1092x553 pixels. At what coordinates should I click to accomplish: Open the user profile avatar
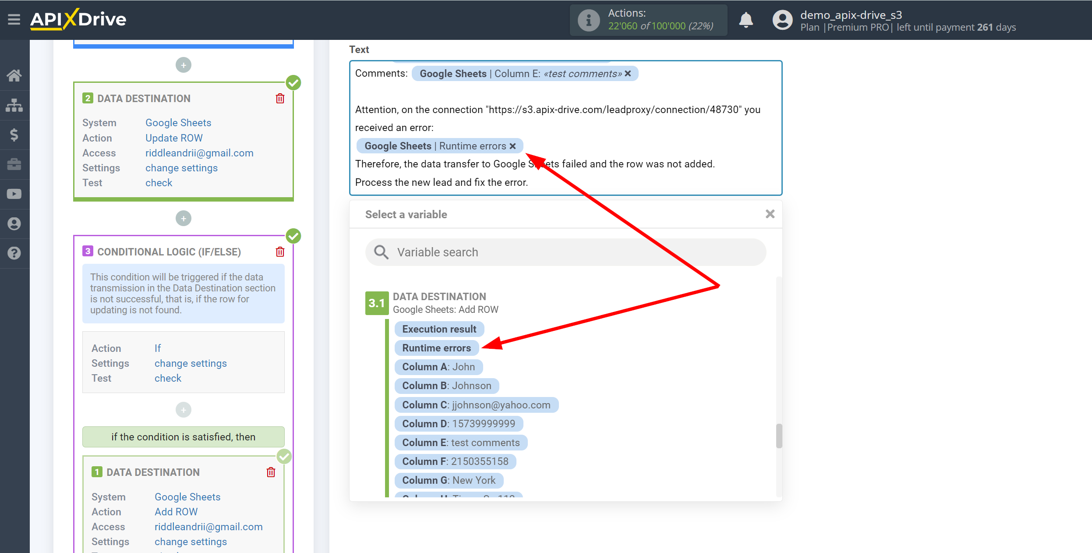(x=783, y=20)
